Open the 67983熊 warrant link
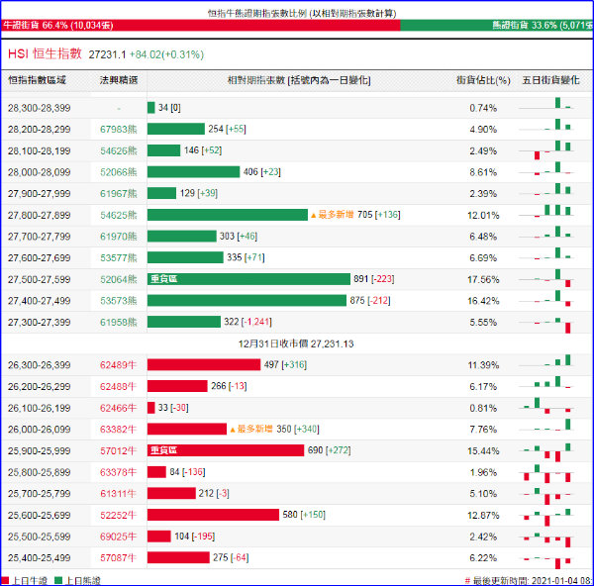 [x=118, y=130]
